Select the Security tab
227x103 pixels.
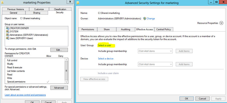[x=60, y=12]
